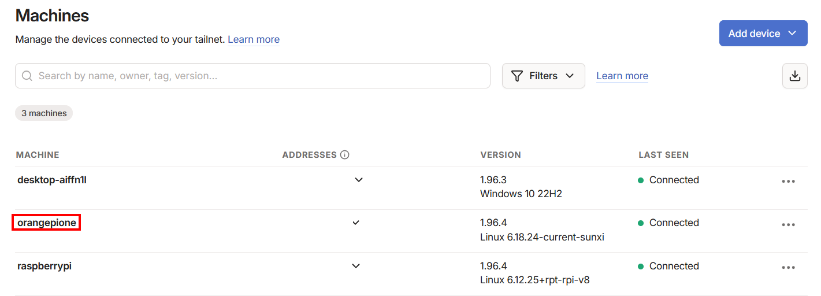Click Connected status for orangepione
This screenshot has height=296, width=821.
pyautogui.click(x=668, y=223)
